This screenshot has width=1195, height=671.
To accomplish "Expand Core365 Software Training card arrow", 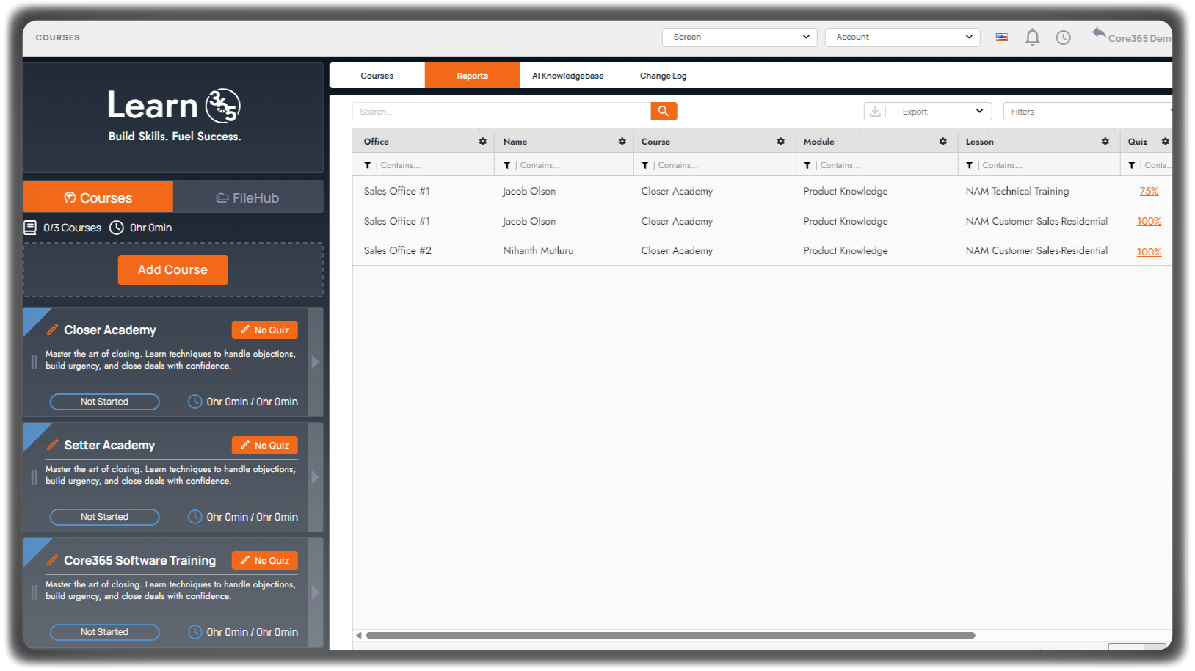I will point(316,592).
